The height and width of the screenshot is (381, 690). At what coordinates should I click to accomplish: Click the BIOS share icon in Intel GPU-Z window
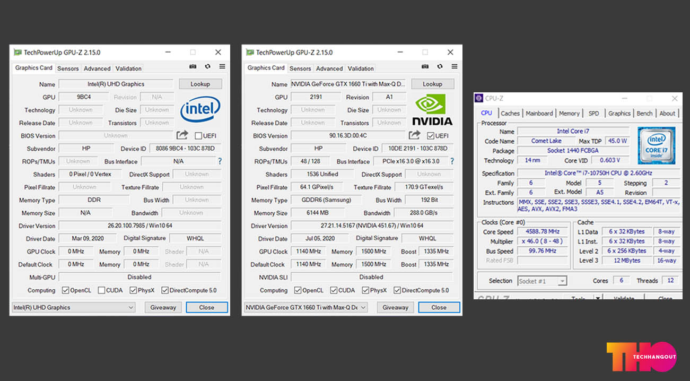182,135
